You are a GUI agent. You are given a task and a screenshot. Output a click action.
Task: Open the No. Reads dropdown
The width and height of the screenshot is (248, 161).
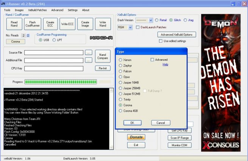[x=28, y=35]
